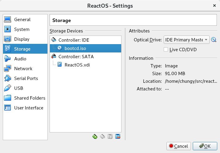220x153 pixels.
Task: Switch to Serial Ports settings
Action: click(26, 78)
